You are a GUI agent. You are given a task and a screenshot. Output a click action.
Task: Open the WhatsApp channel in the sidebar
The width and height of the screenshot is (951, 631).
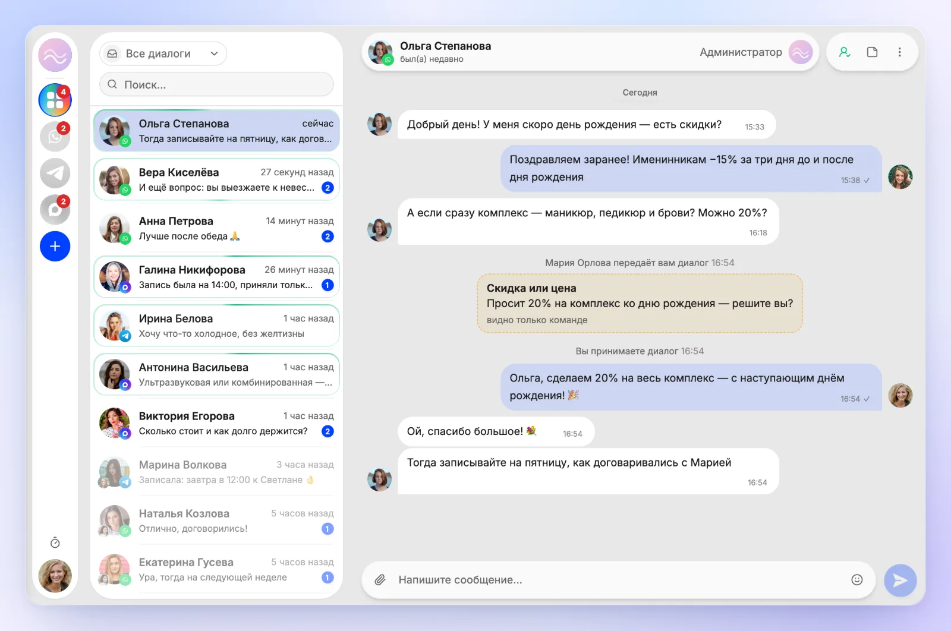tap(55, 137)
